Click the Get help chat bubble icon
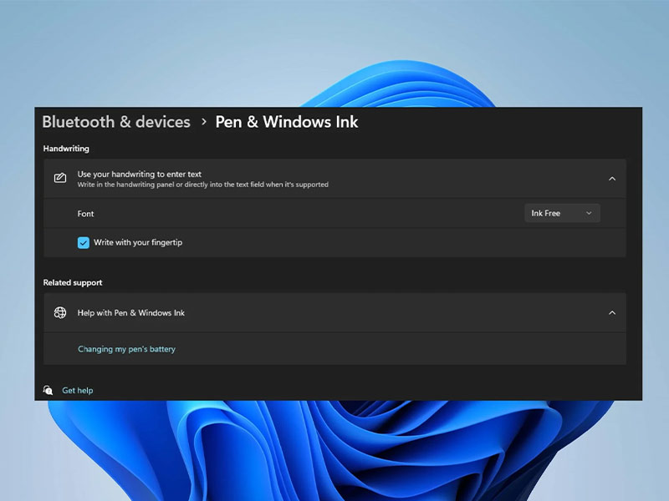The image size is (669, 501). click(x=48, y=390)
